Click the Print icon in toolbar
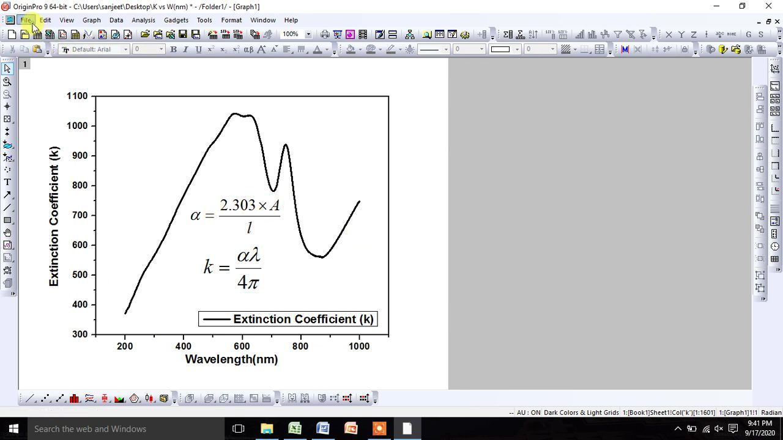Viewport: 783px width, 440px height. (325, 34)
